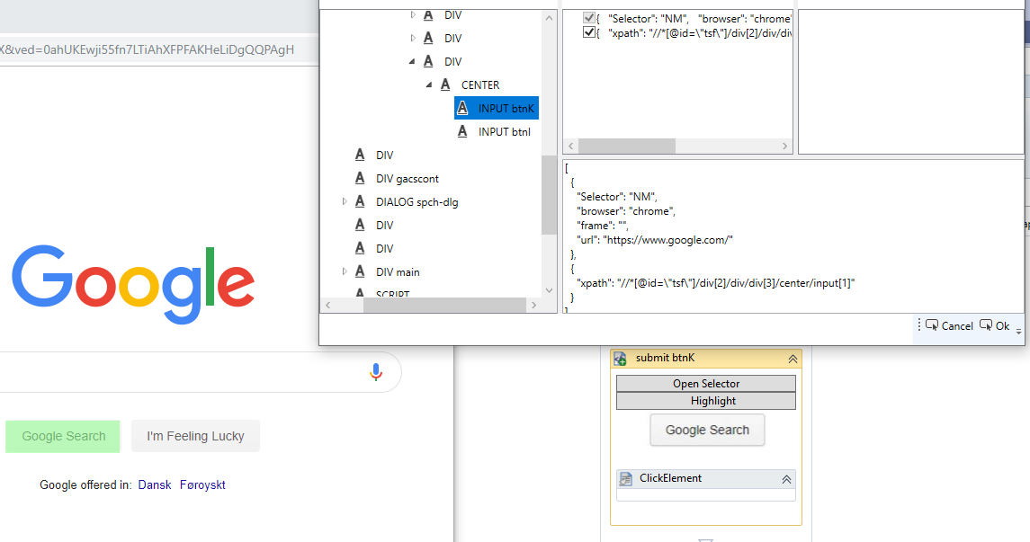Click I'm Feeling Lucky button
This screenshot has width=1030, height=542.
point(195,436)
